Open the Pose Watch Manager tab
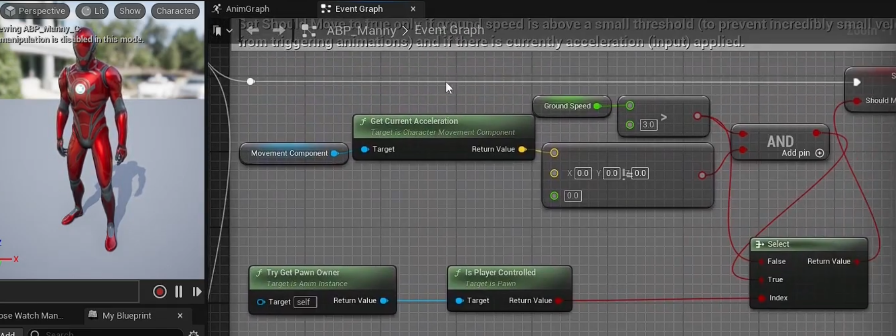896x336 pixels. [x=32, y=315]
